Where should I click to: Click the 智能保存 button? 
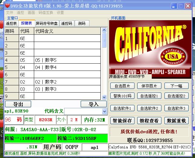[x=122, y=121]
